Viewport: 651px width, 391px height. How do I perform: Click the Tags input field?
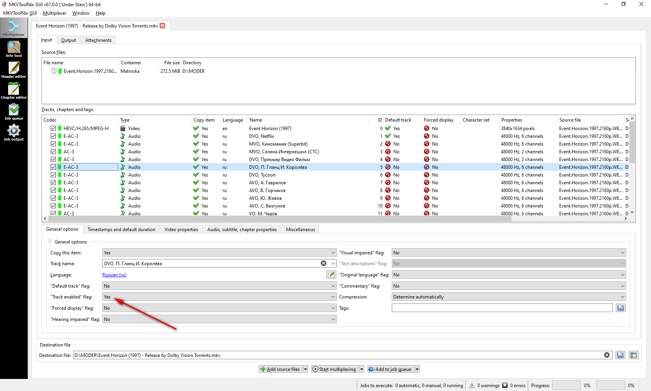point(502,308)
